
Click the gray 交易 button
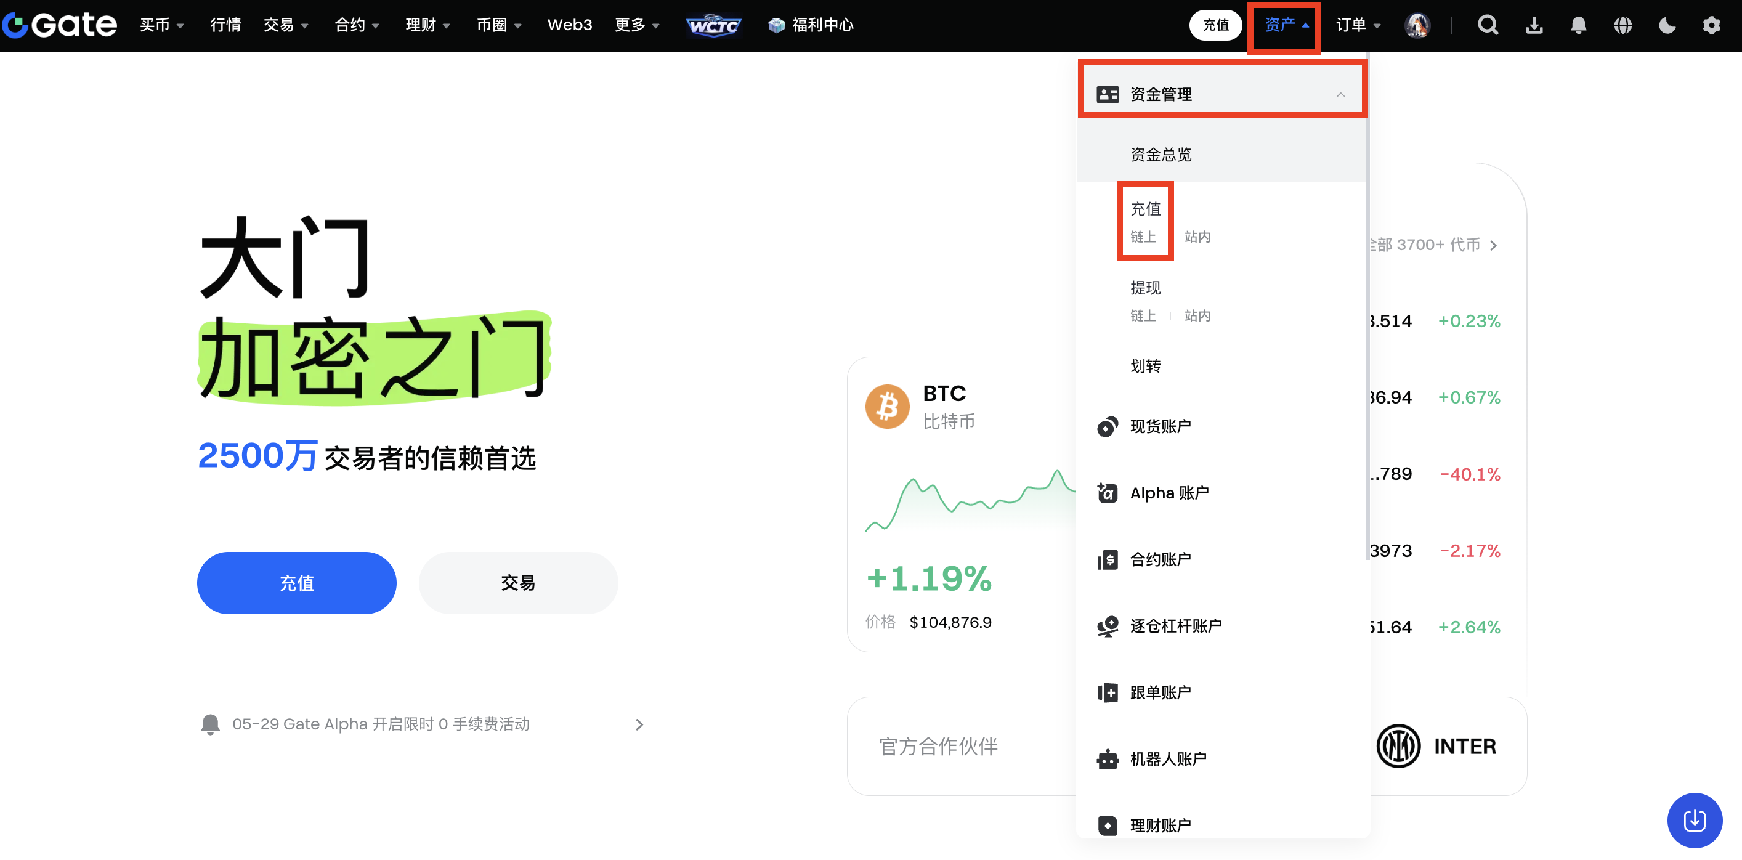pyautogui.click(x=518, y=583)
